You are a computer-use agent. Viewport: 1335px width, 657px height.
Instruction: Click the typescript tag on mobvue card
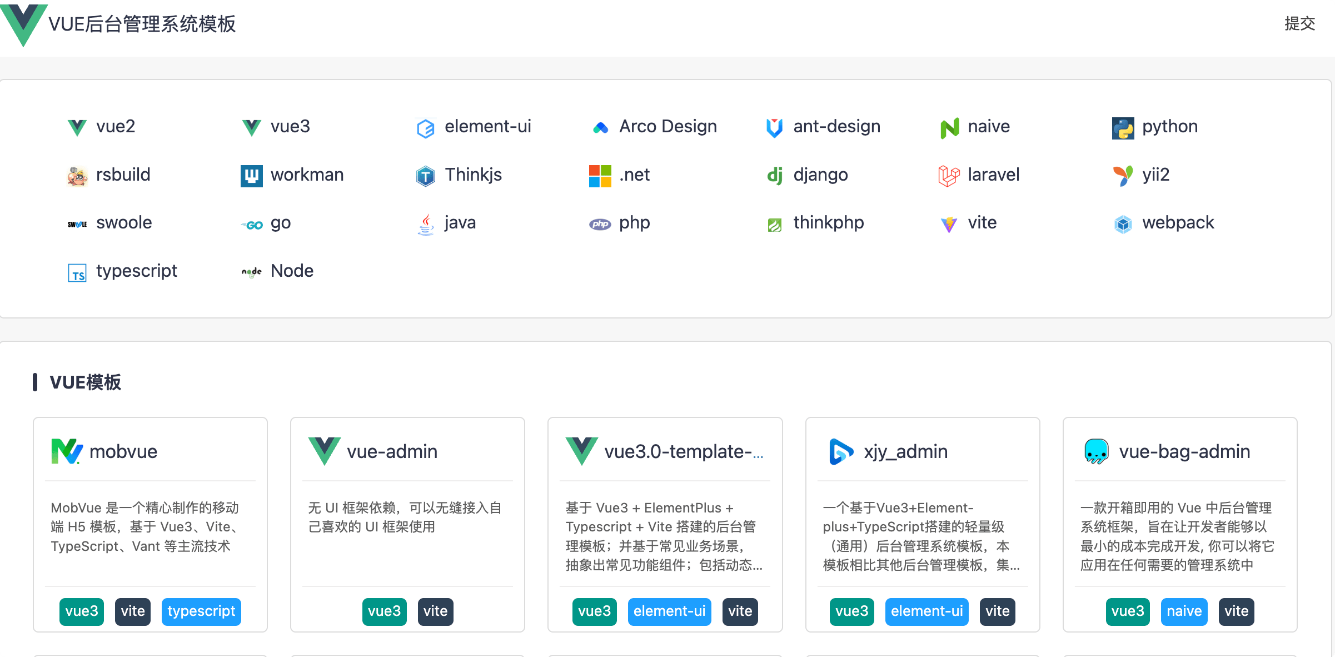pos(201,611)
